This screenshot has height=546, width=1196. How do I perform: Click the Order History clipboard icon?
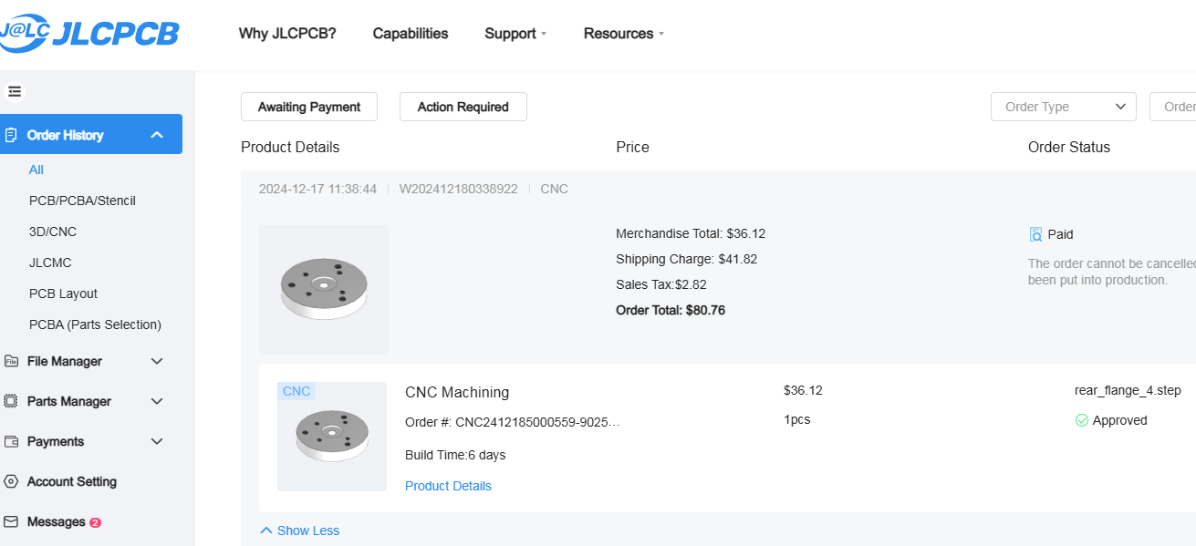pyautogui.click(x=12, y=135)
